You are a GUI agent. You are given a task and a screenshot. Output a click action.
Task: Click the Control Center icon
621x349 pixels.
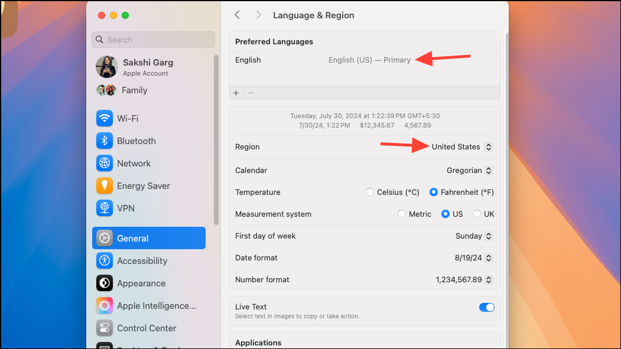pyautogui.click(x=105, y=328)
